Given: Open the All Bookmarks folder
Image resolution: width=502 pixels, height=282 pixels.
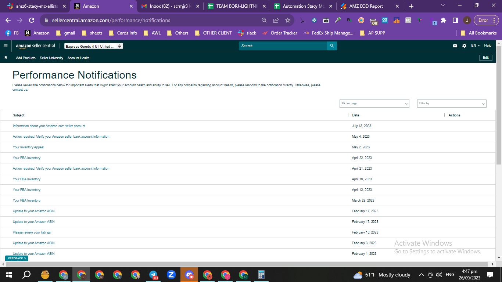Looking at the screenshot, I should coord(478,33).
